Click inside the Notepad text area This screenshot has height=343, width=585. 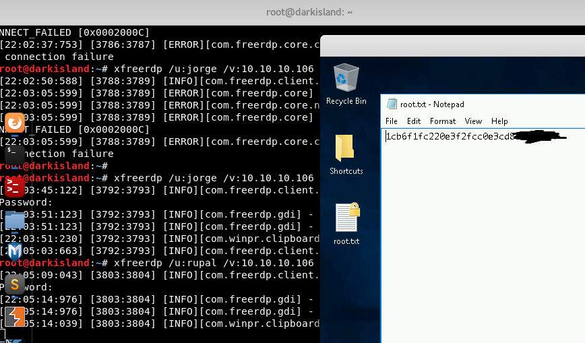482,236
